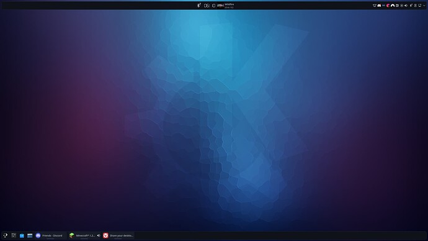This screenshot has width=428, height=241.
Task: Expand hidden system tray icons arrow
Action: point(424,6)
